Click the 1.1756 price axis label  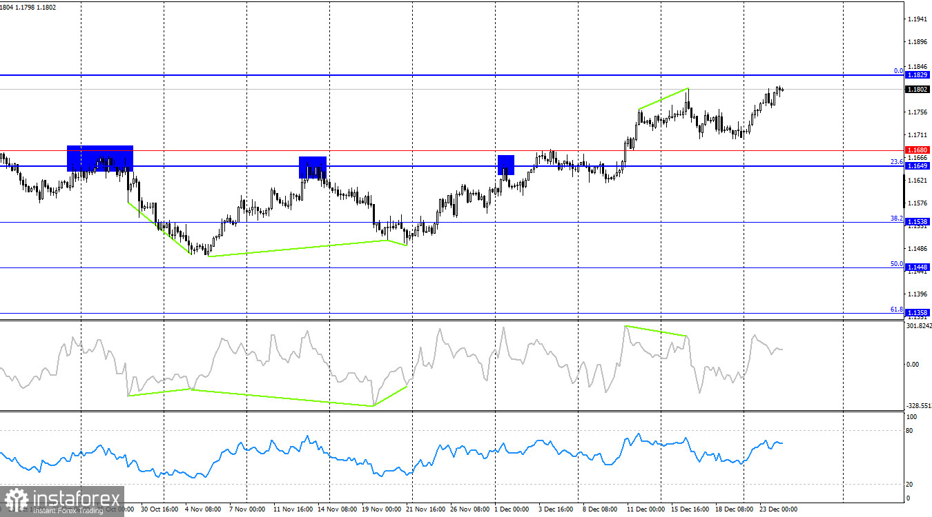pyautogui.click(x=917, y=112)
